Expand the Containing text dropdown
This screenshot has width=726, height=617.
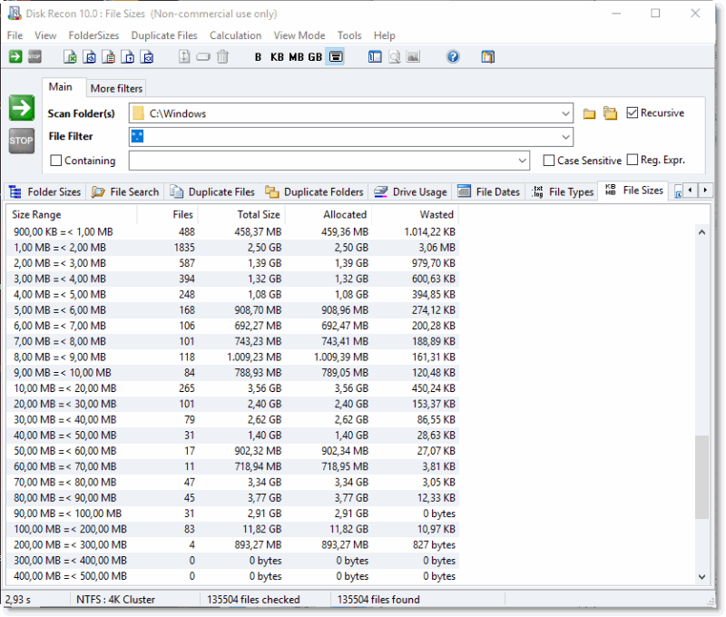[x=523, y=162]
